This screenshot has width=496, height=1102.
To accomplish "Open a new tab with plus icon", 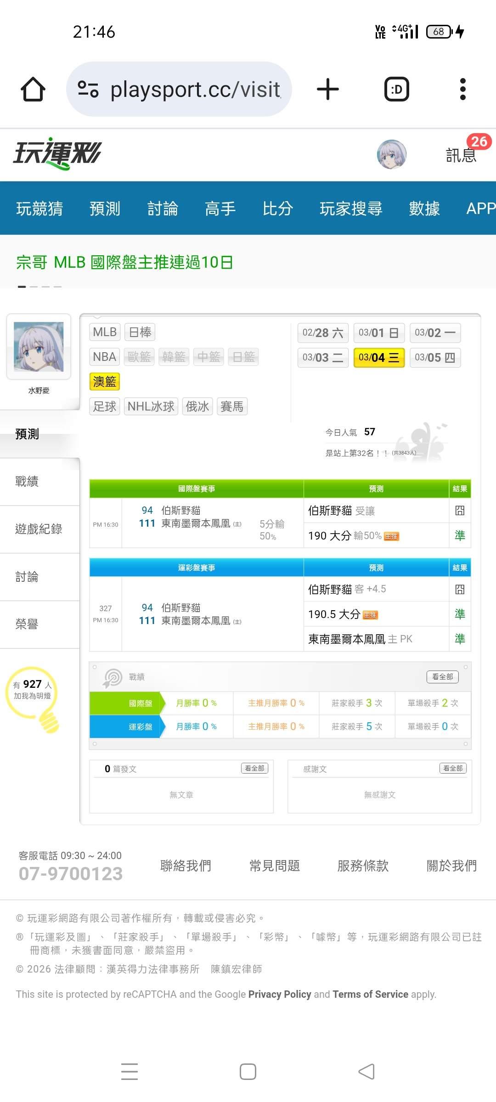I will click(328, 89).
